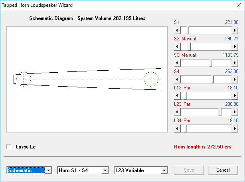The image size is (245, 182).
Task: Click the disabled Save button
Action: coord(189,170)
